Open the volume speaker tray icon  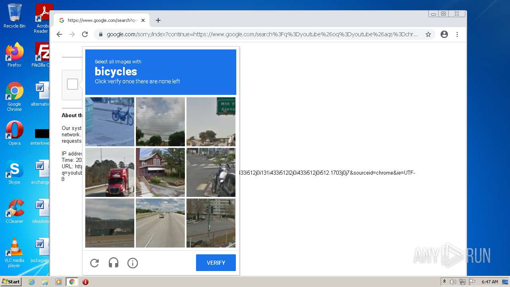[453, 282]
